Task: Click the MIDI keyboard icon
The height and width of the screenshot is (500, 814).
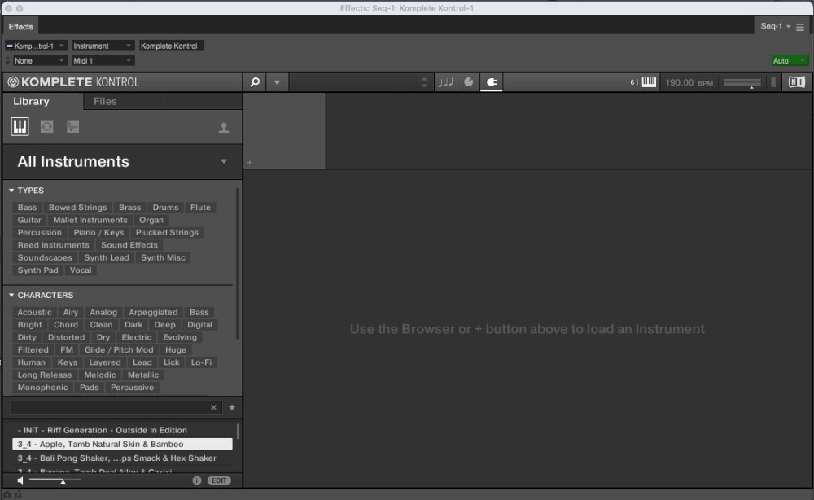Action: pos(649,82)
